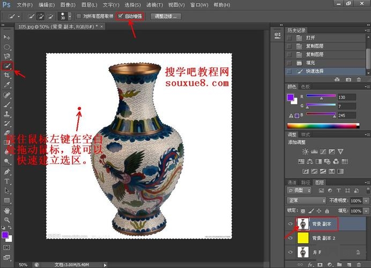The width and height of the screenshot is (371, 268).
Task: Open Color panel flyout menu
Action: pos(367,87)
